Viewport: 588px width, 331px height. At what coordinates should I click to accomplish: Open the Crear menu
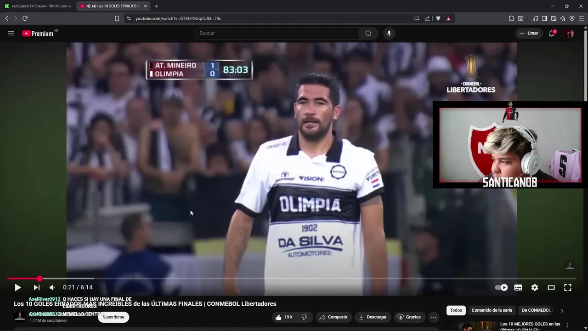[x=529, y=33]
